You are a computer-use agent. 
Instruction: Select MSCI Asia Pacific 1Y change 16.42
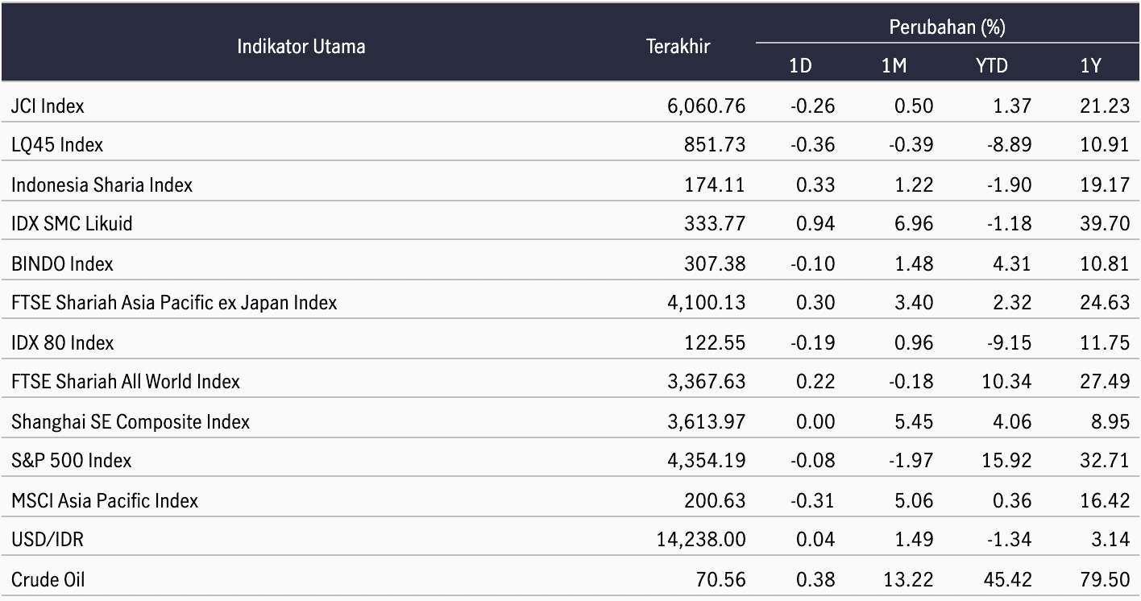tap(1106, 500)
